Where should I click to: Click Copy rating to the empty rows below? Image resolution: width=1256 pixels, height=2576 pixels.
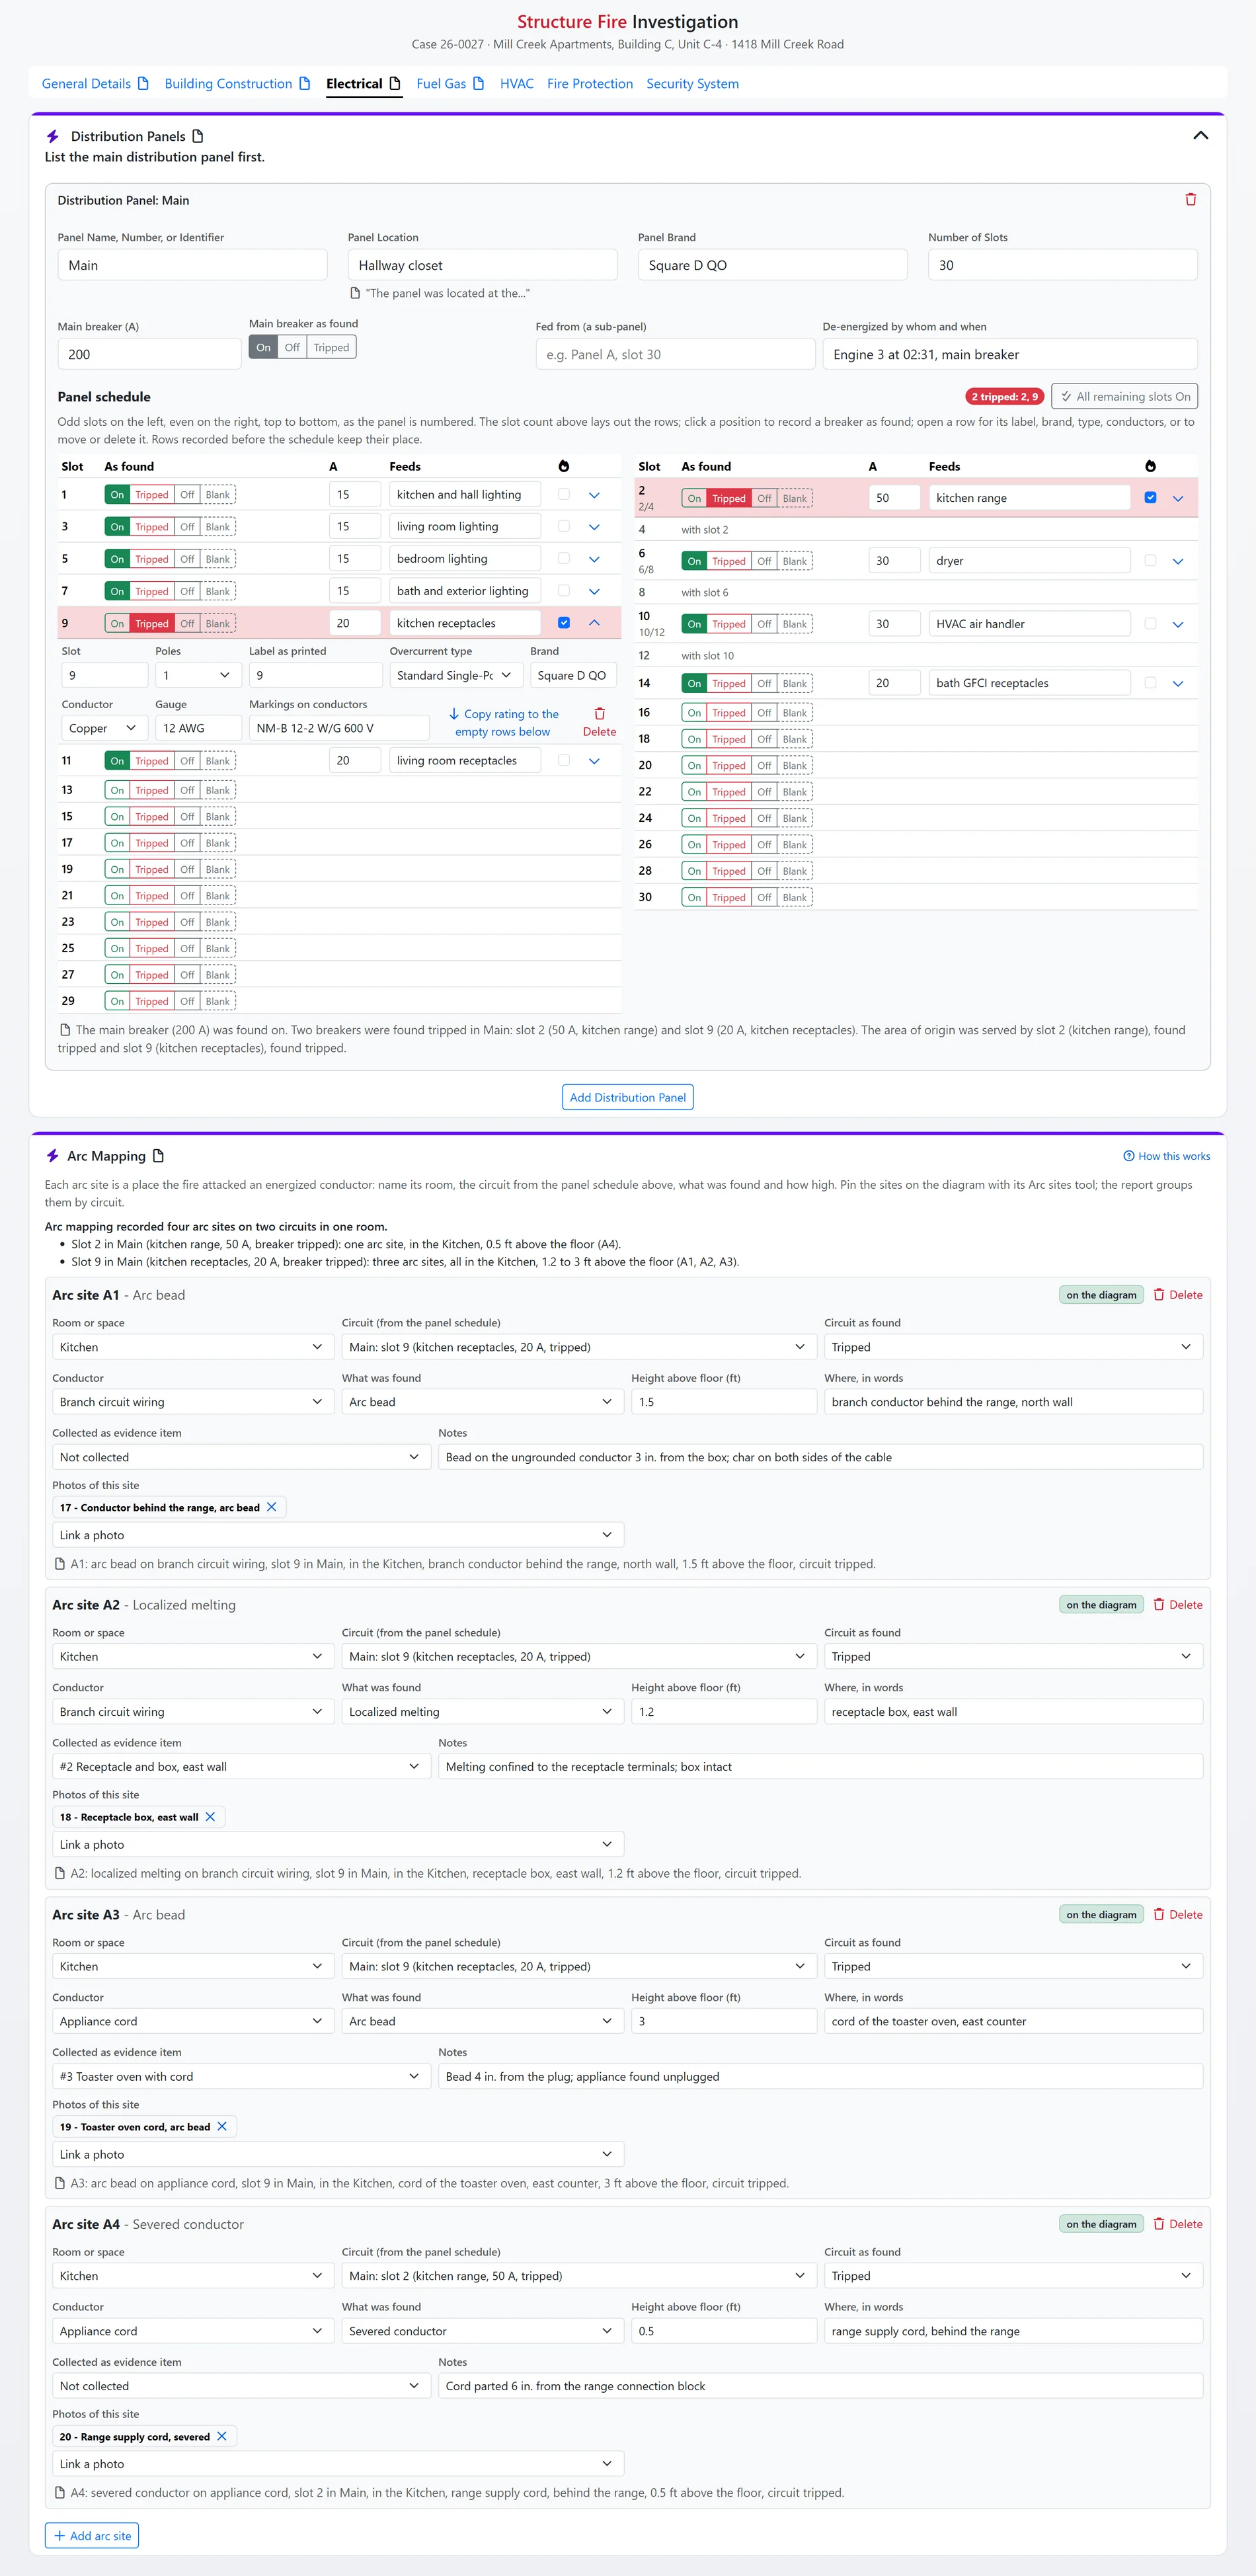[x=503, y=723]
